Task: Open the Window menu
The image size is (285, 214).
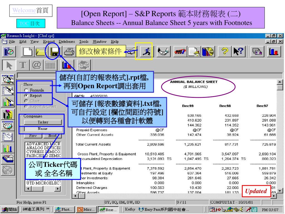Action: (100, 42)
